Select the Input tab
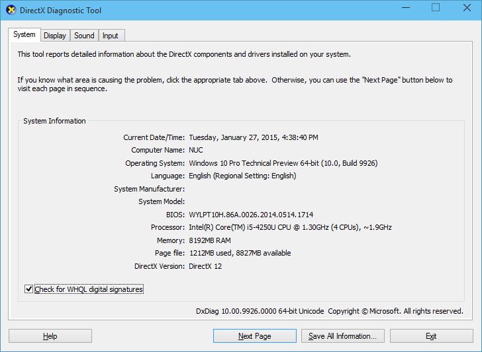The height and width of the screenshot is (352, 482). (x=111, y=36)
